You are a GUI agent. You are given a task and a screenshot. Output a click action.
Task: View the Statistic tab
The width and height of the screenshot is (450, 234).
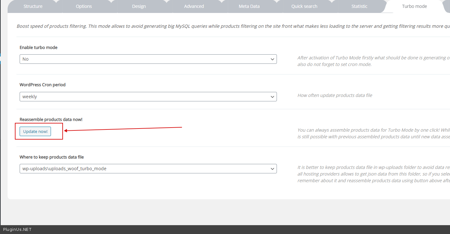click(x=359, y=6)
